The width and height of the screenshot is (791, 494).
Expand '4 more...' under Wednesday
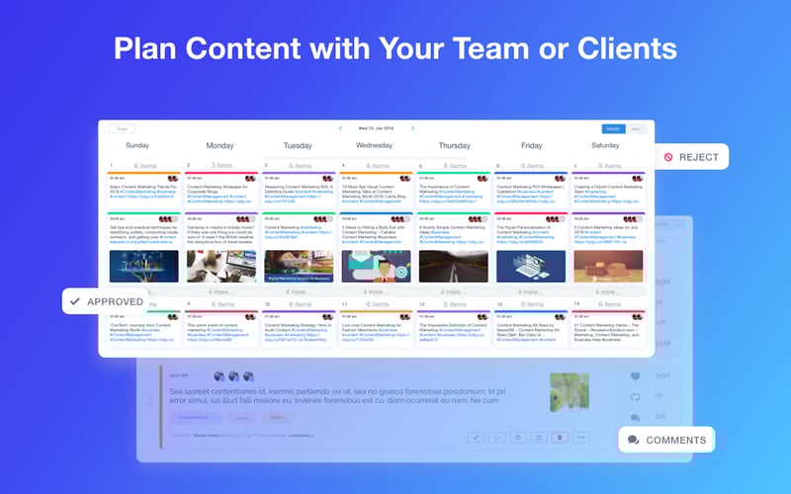pyautogui.click(x=376, y=291)
